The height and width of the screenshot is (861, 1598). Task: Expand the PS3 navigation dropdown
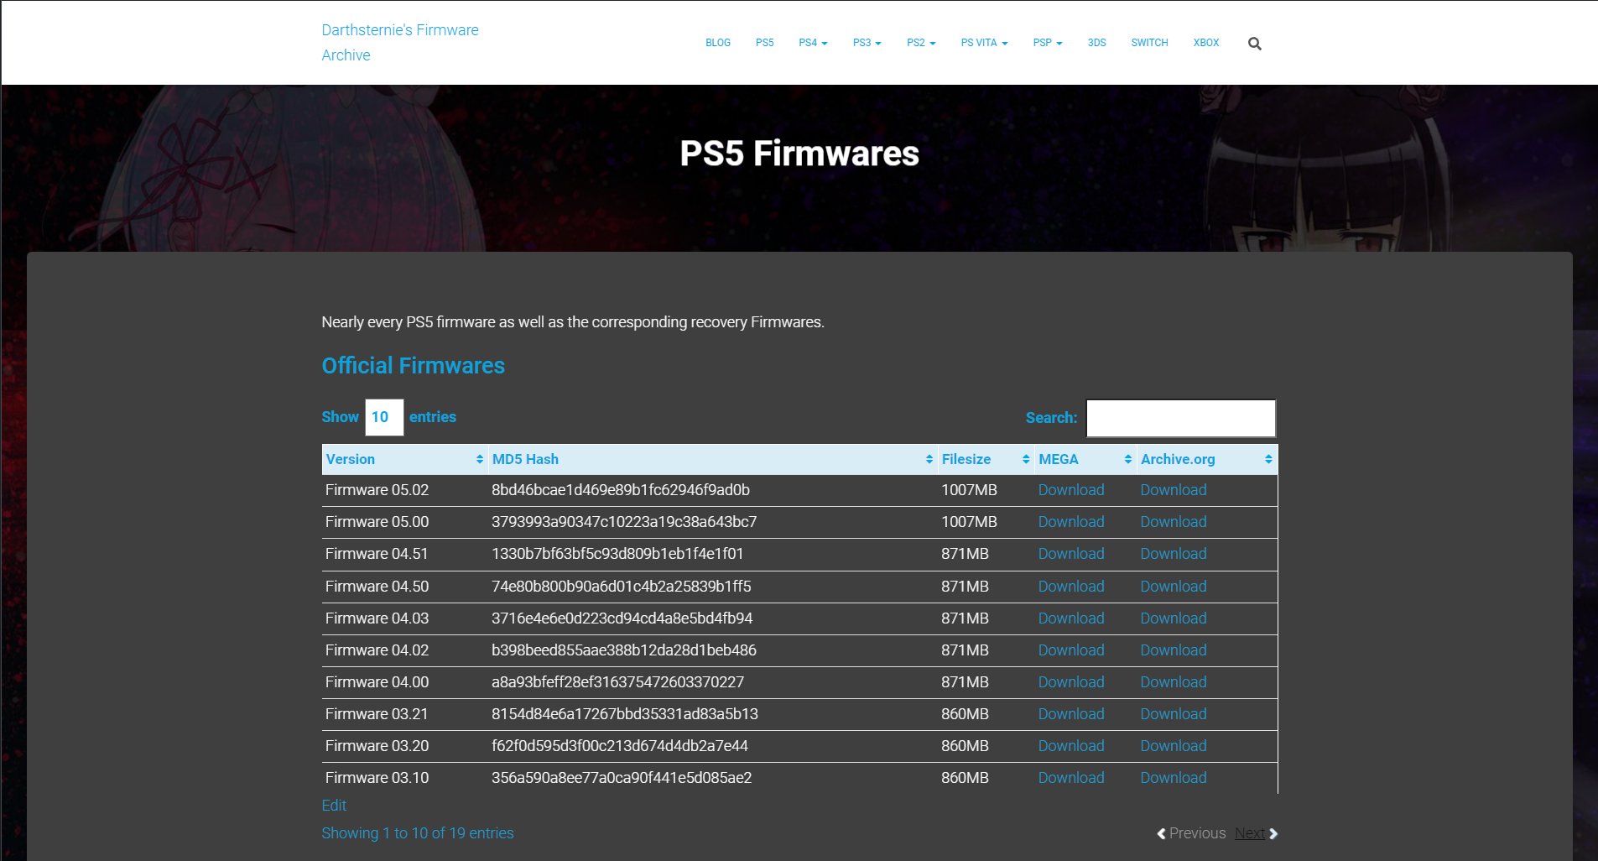tap(867, 43)
